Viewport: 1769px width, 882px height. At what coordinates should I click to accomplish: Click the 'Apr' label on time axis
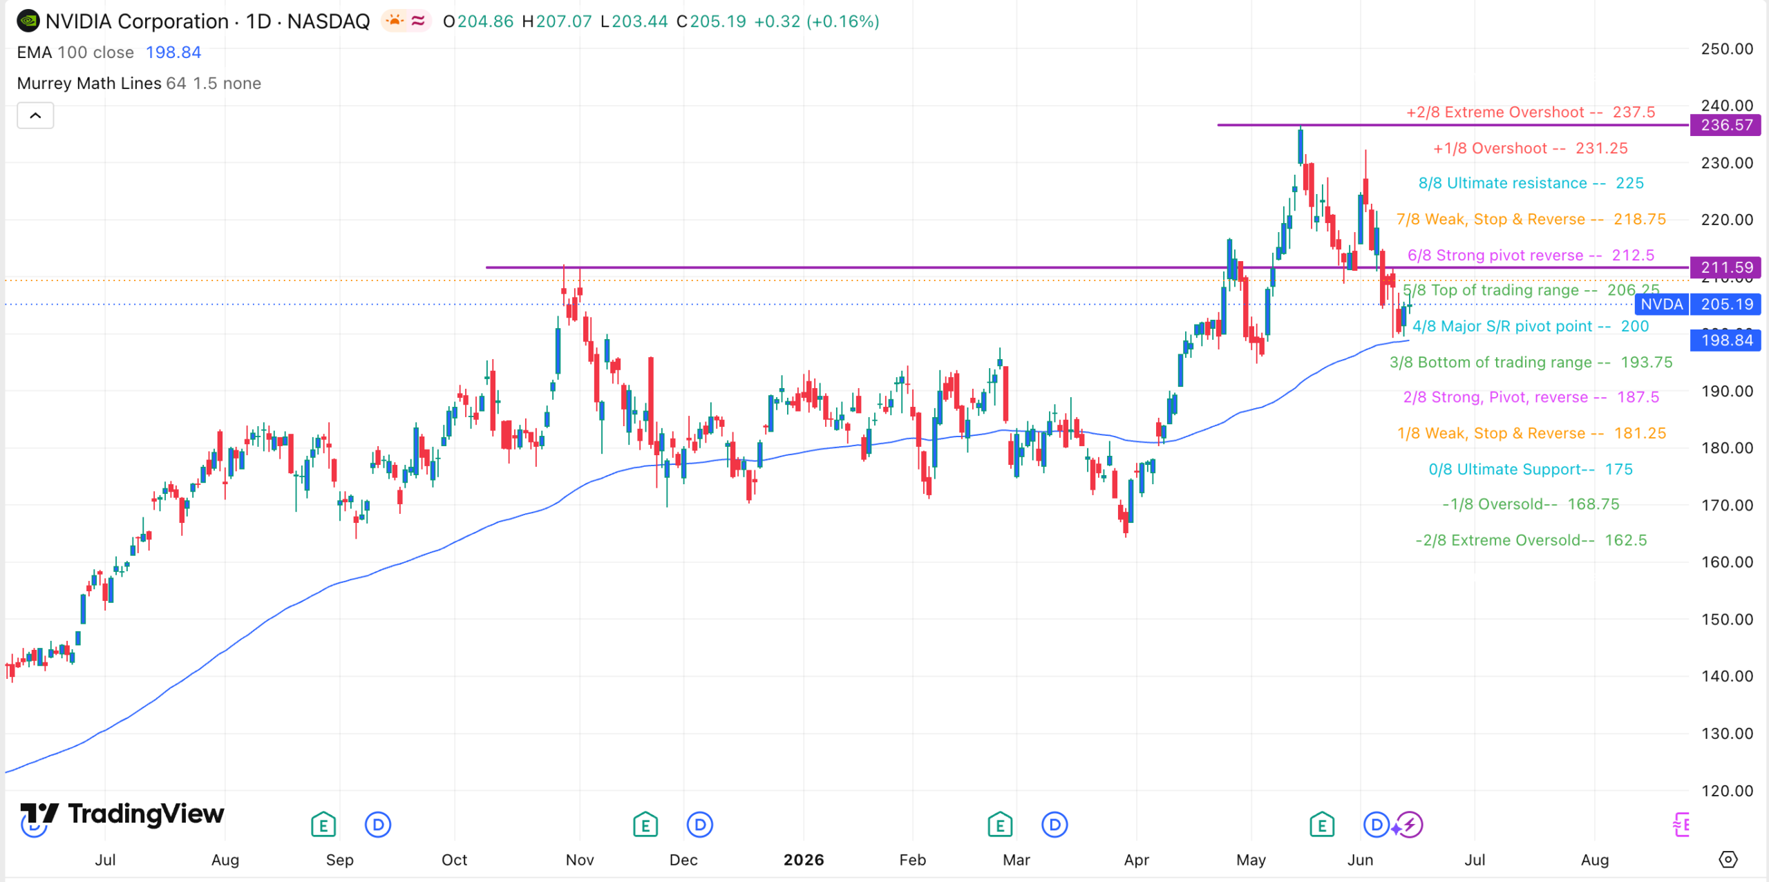1137,860
